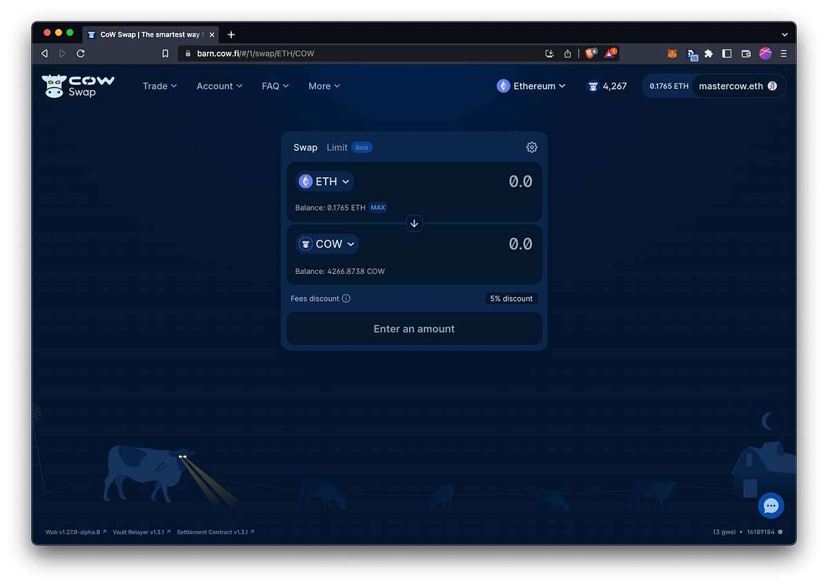Click the info icon beside Fees discount

click(x=346, y=298)
